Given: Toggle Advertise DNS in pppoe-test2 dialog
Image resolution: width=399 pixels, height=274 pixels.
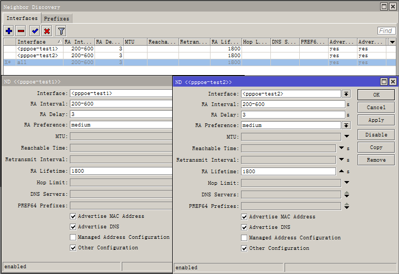Looking at the screenshot, I should (x=244, y=227).
